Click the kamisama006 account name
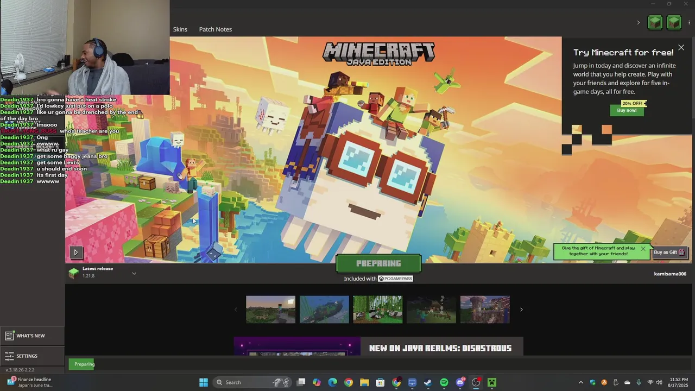 pyautogui.click(x=670, y=274)
